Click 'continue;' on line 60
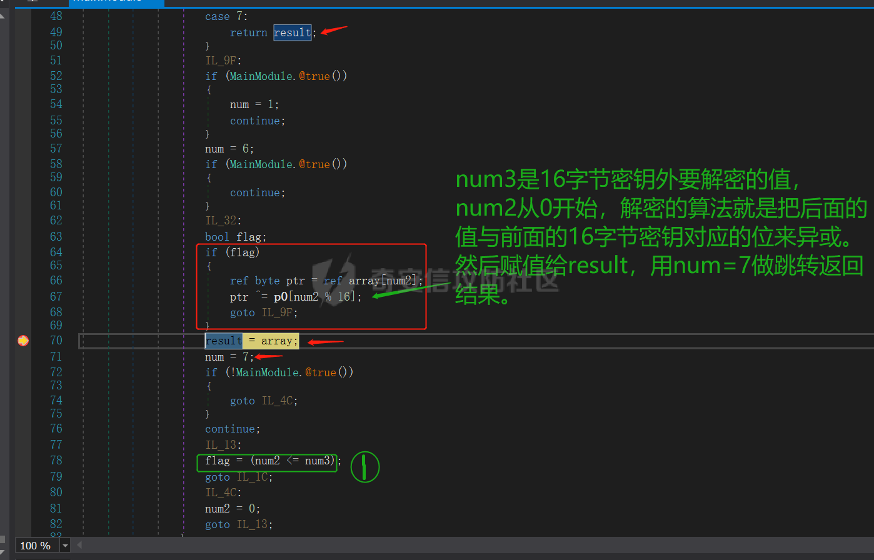This screenshot has height=560, width=874. click(258, 192)
